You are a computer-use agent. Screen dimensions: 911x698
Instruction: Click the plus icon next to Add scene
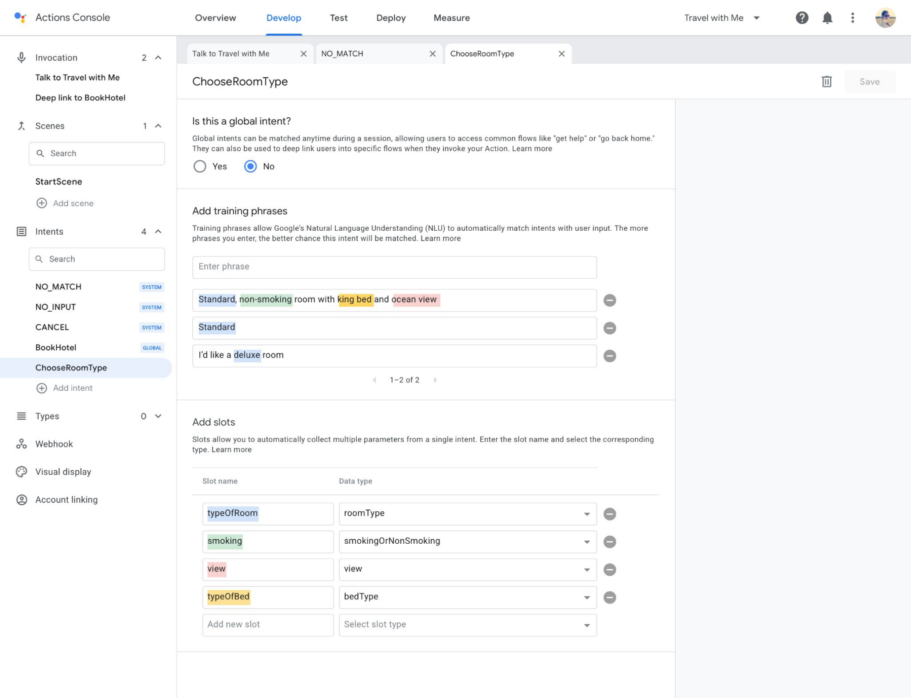pos(42,203)
